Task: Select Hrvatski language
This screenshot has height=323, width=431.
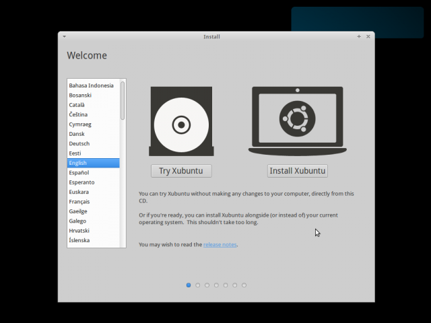Action: (94, 230)
